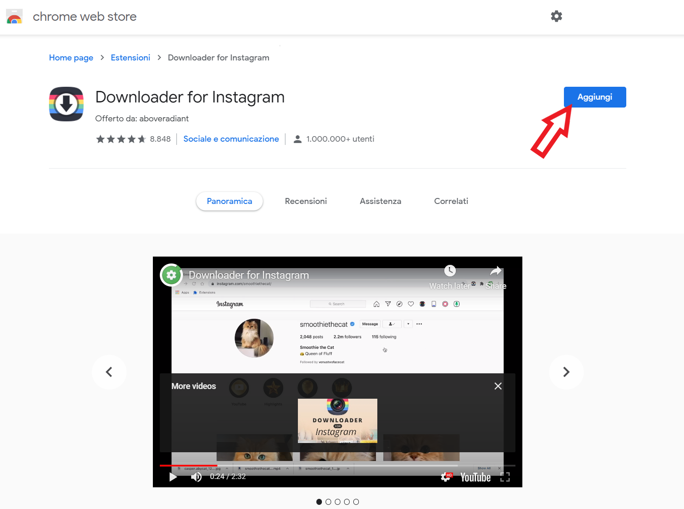Viewport: 684px width, 509px height.
Task: Click the Chrome Web Store logo
Action: 14,17
